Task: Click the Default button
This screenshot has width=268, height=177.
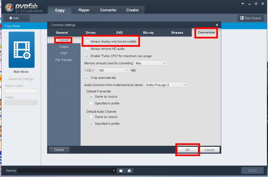Action: (x=59, y=150)
